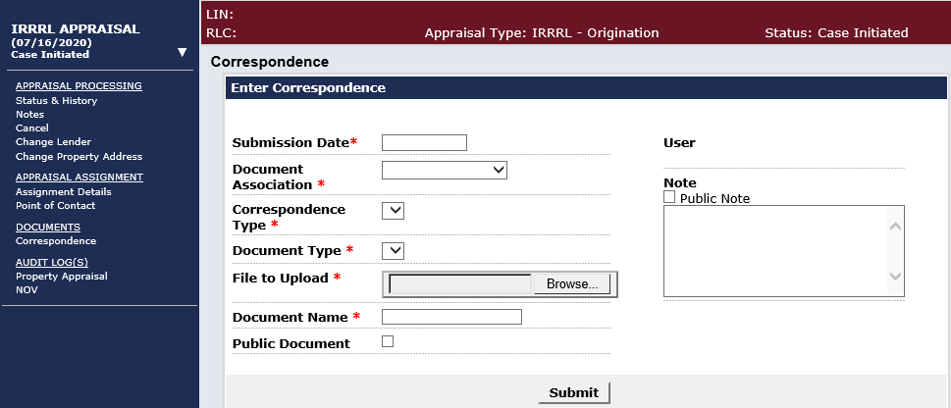Expand the Document Association dropdown

[x=444, y=171]
